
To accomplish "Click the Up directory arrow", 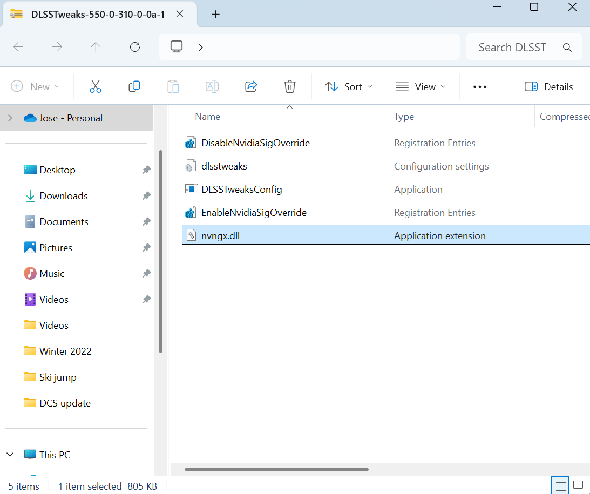I will pyautogui.click(x=96, y=47).
